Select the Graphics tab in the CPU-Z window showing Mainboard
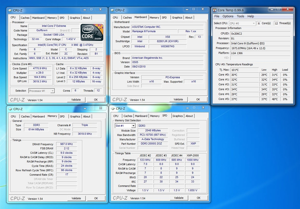300x209 pixels. pos(177,18)
